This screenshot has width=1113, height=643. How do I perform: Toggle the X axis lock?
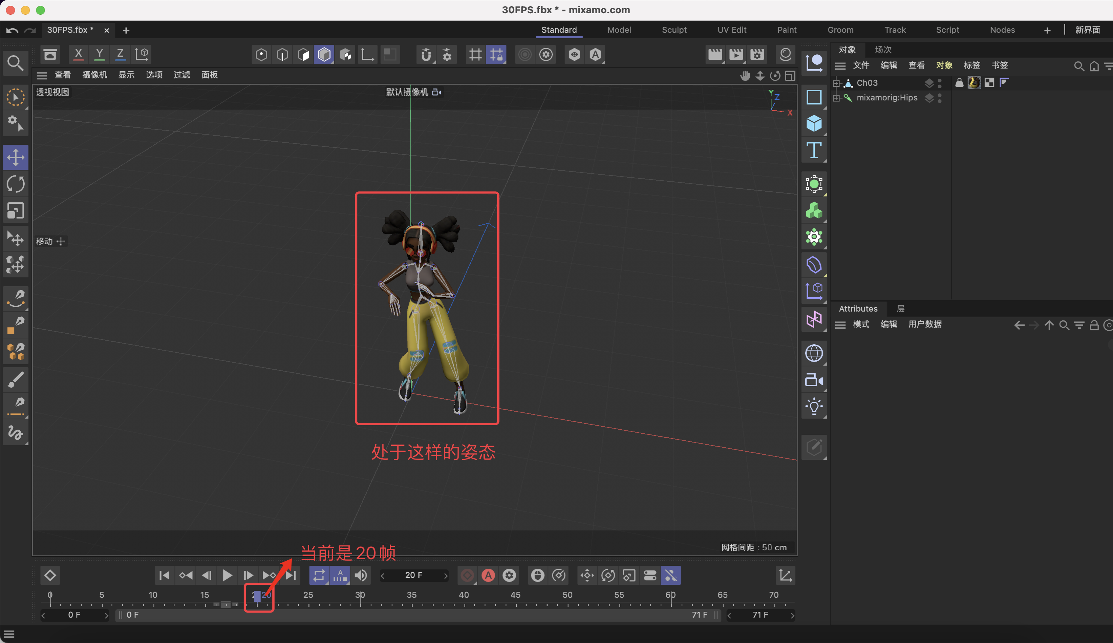[x=78, y=54]
